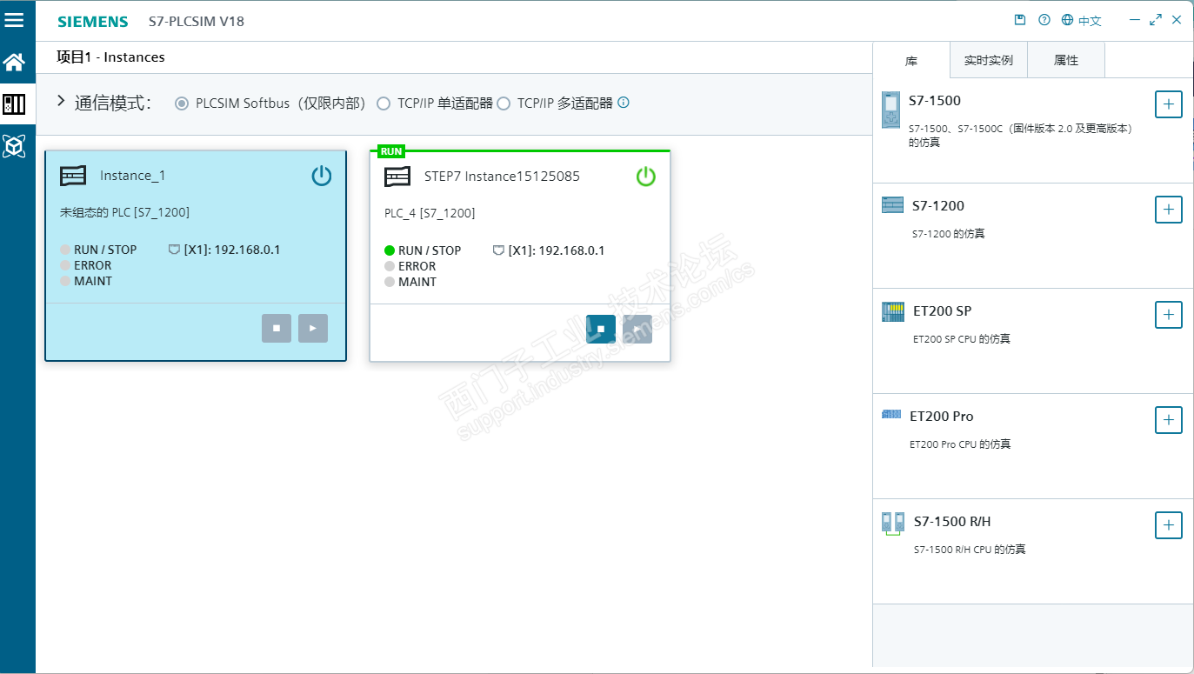This screenshot has height=674, width=1194.
Task: Click the STEP7 Instance15125085 name text
Action: pyautogui.click(x=502, y=177)
